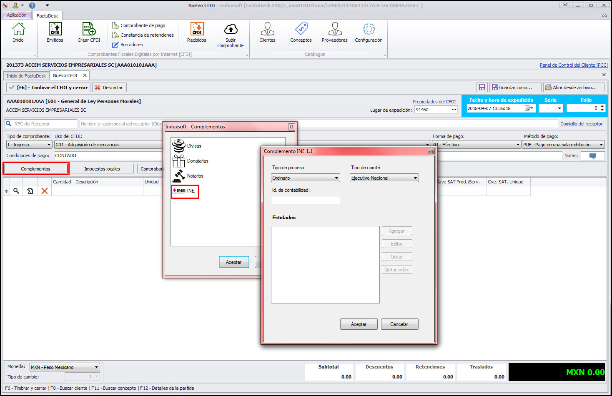Screen dimensions: 612x396
Task: Open the Impuestos locales tab
Action: pyautogui.click(x=102, y=169)
